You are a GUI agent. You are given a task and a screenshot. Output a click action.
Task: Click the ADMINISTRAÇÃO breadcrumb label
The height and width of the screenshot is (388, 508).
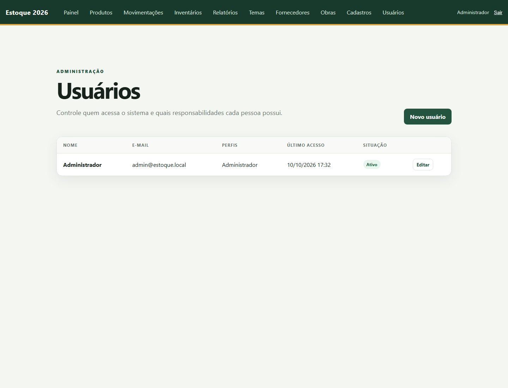point(80,71)
